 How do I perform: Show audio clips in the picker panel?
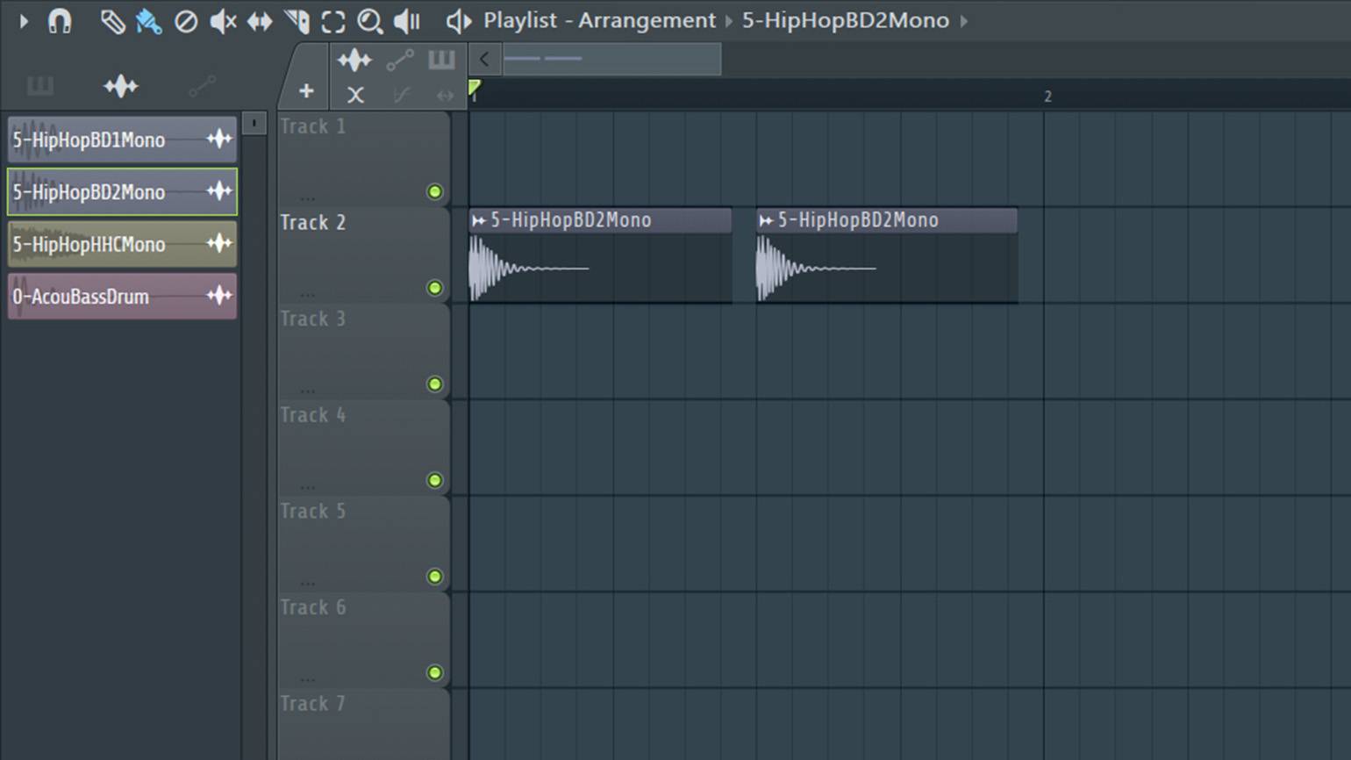[121, 86]
